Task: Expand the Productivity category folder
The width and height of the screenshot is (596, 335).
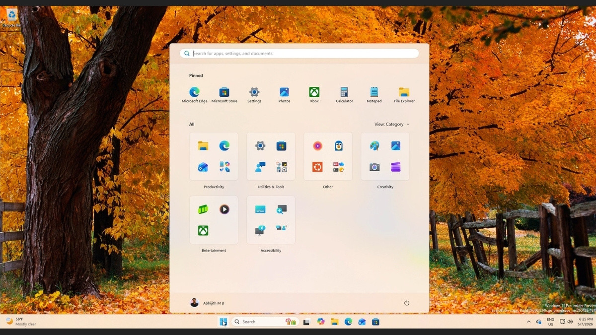Action: pos(214,156)
